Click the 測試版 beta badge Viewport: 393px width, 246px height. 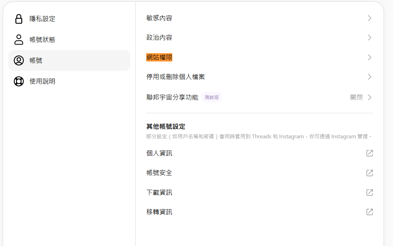pyautogui.click(x=212, y=97)
